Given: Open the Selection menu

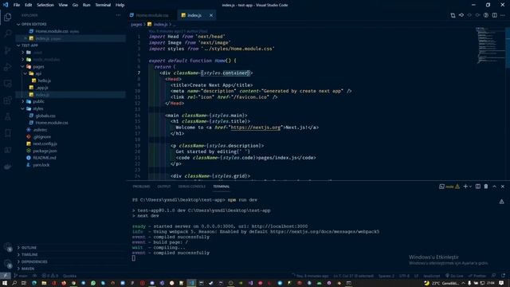Looking at the screenshot, I should (45, 5).
